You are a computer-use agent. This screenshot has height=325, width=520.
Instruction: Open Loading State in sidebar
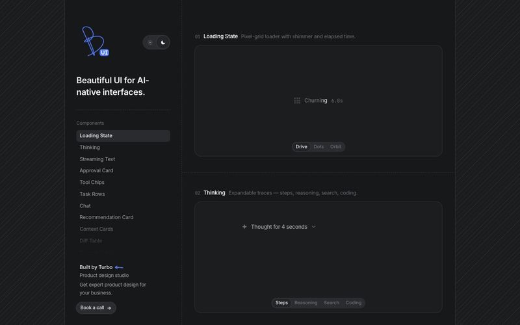(123, 136)
